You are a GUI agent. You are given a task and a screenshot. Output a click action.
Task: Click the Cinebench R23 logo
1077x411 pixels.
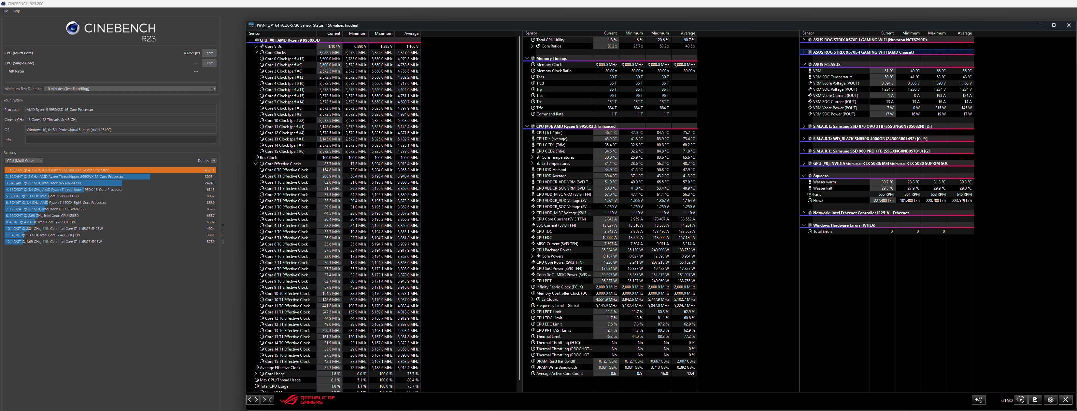(x=111, y=32)
